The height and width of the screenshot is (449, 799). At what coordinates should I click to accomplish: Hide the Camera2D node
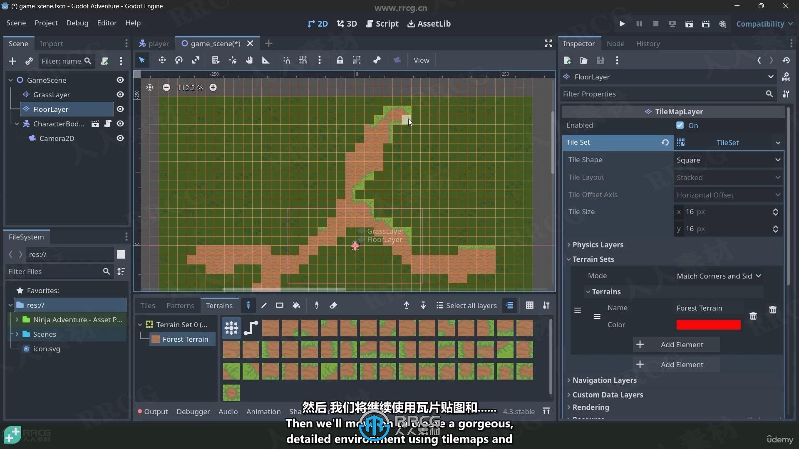click(x=120, y=138)
